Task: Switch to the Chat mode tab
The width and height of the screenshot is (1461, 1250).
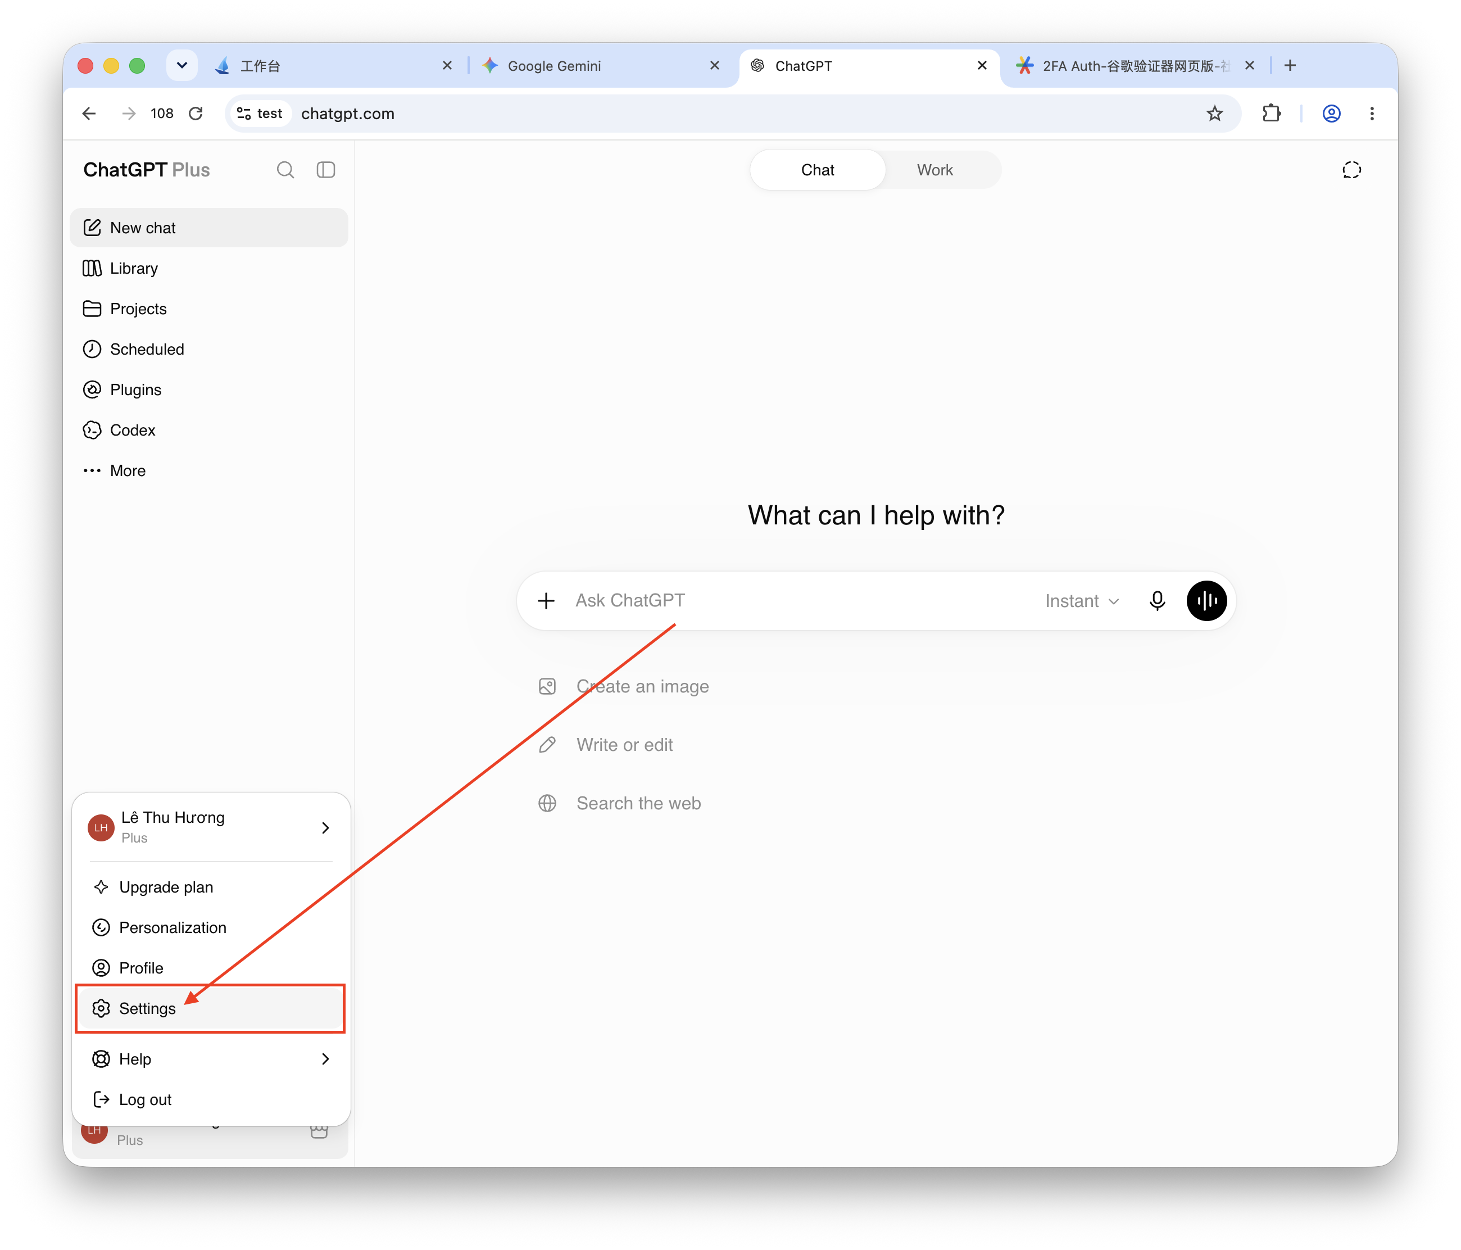Action: (x=817, y=170)
